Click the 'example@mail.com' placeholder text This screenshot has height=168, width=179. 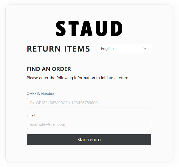[x=48, y=124]
